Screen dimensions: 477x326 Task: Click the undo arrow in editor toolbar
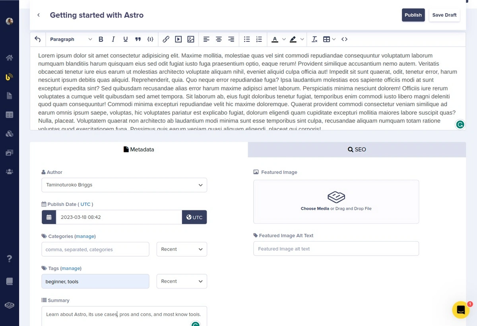[37, 39]
